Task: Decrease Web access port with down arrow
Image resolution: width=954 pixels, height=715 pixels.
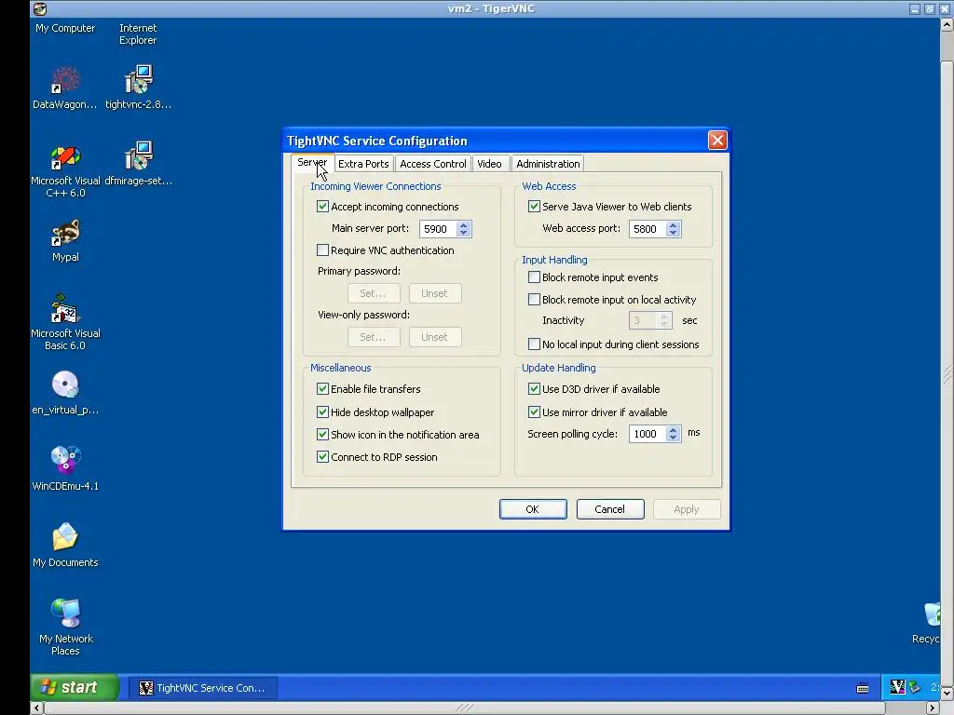Action: click(x=673, y=234)
